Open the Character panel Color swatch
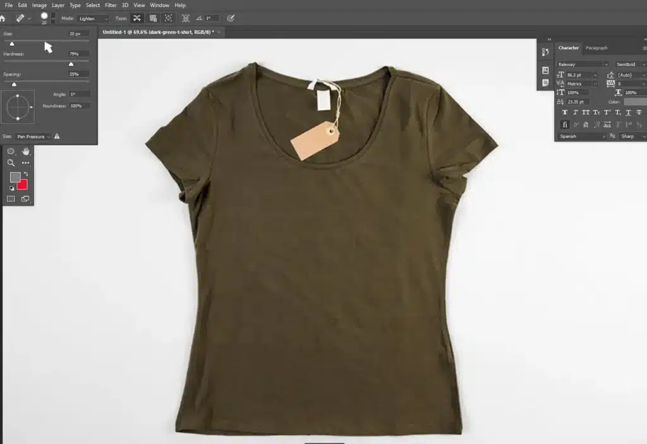 (x=634, y=102)
